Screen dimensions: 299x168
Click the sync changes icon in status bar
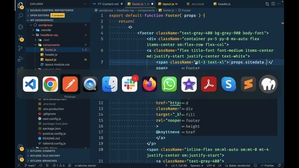[x=41, y=166]
